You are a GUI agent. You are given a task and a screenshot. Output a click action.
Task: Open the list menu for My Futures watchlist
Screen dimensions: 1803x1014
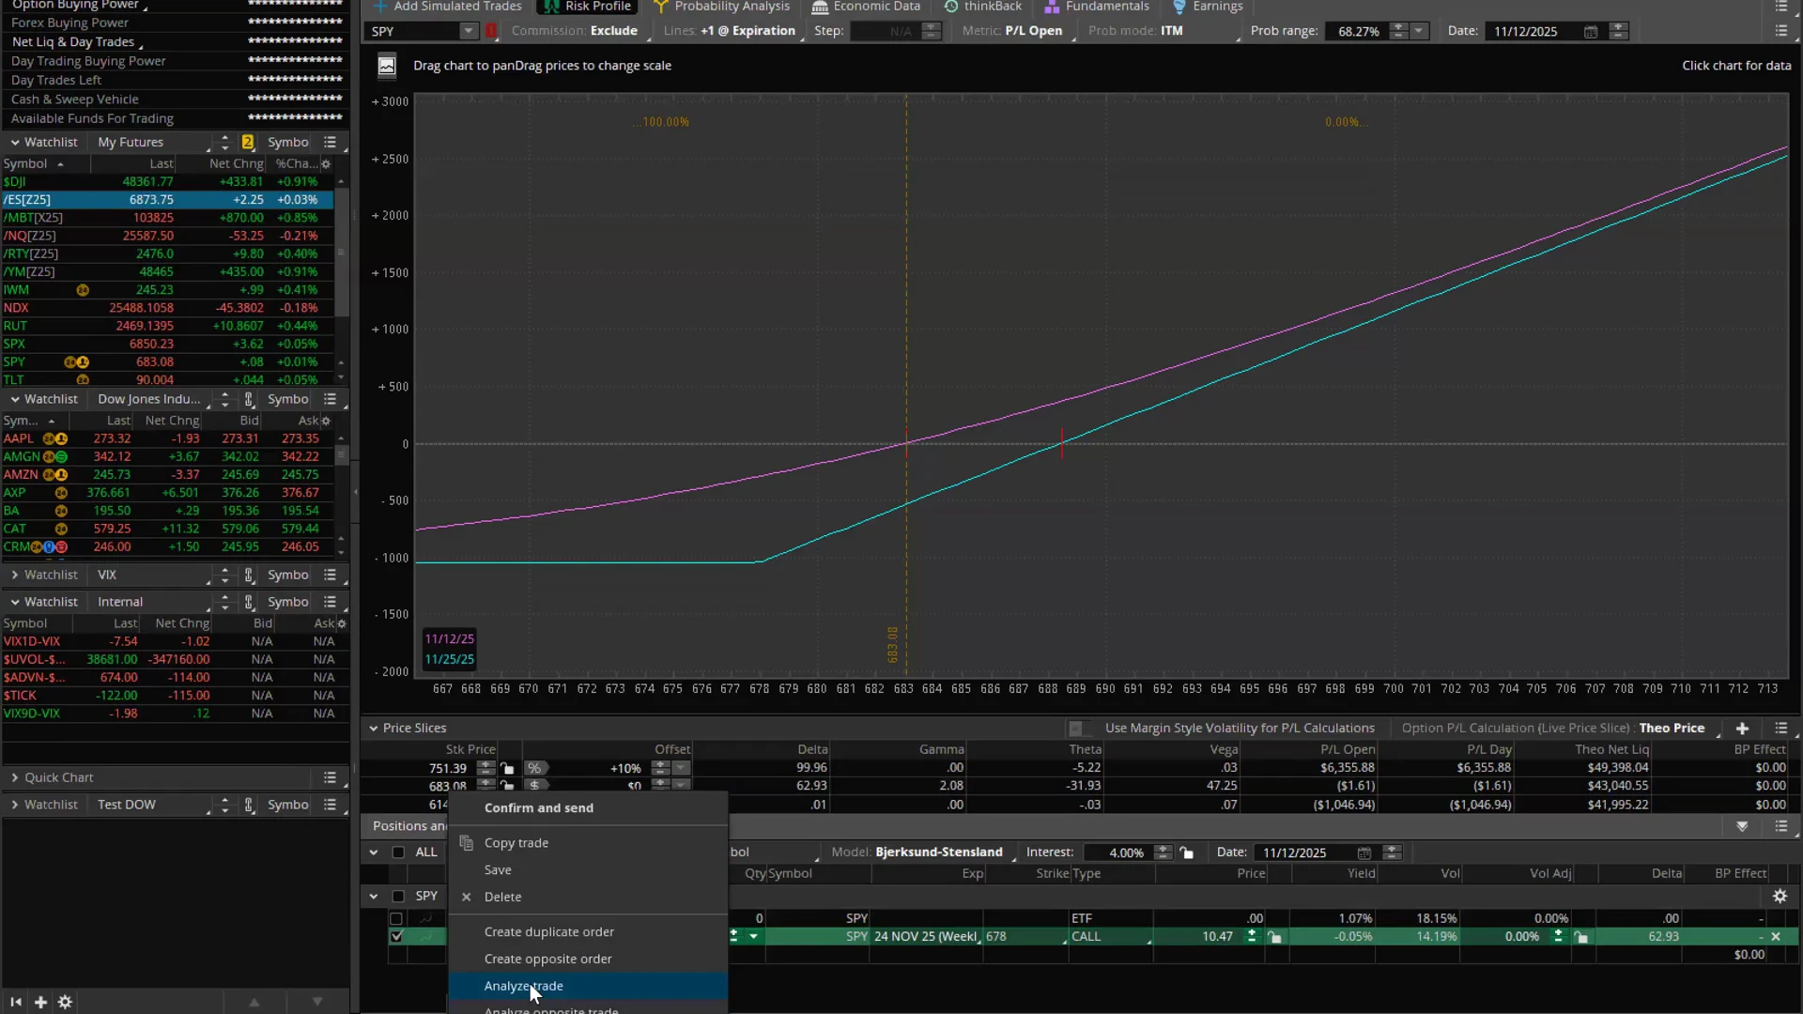click(330, 142)
